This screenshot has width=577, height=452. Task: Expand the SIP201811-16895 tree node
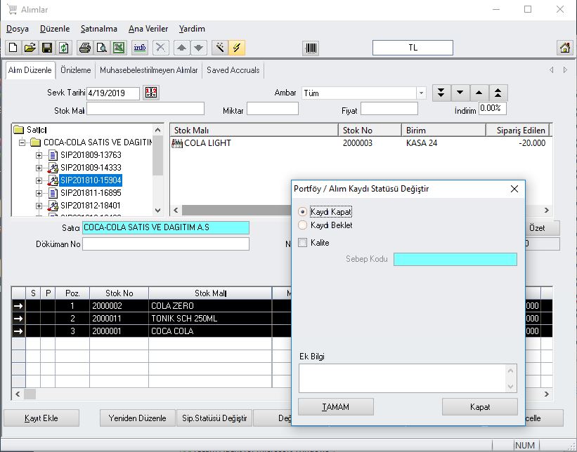click(39, 193)
